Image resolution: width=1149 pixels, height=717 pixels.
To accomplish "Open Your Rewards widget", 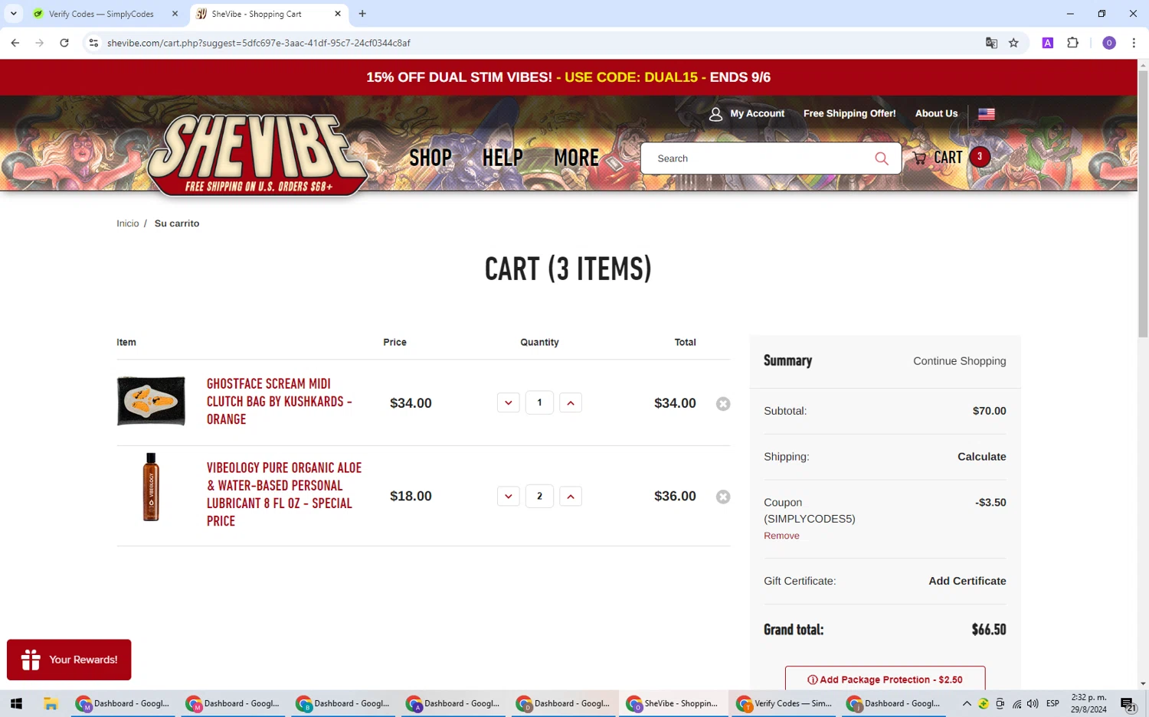I will pos(69,660).
